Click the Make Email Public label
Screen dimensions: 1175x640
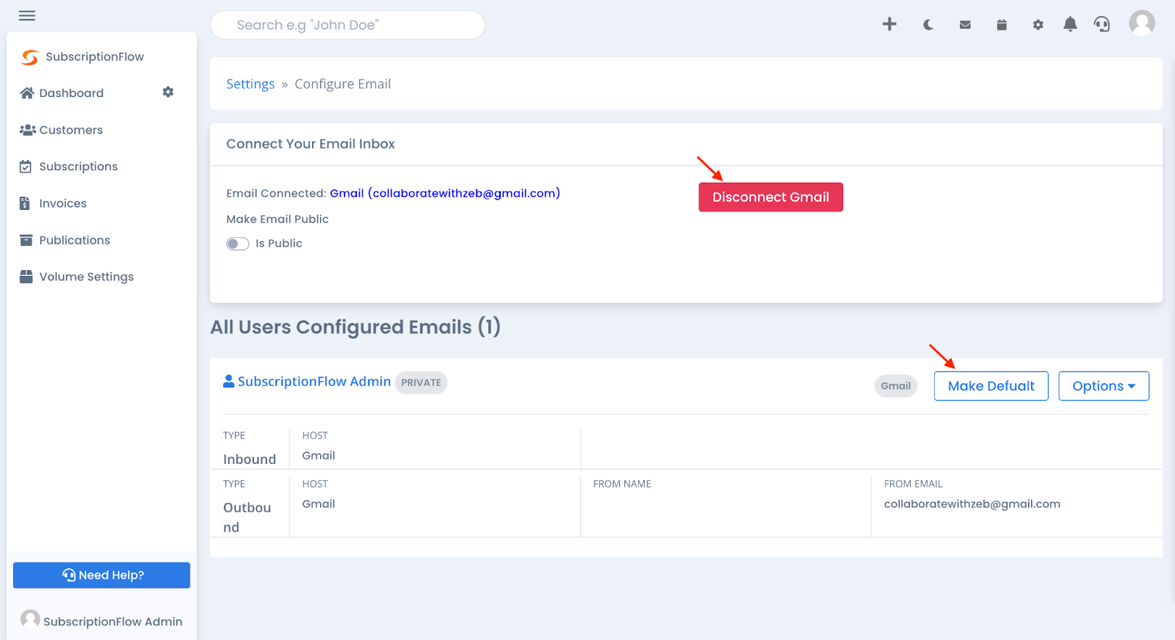[278, 219]
